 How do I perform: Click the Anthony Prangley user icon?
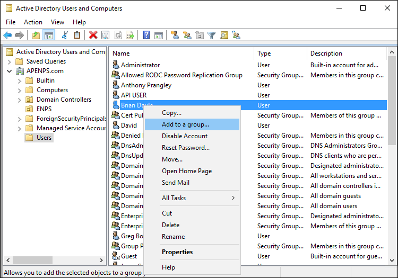[116, 85]
